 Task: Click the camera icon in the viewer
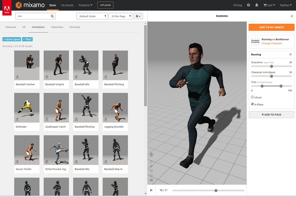(151, 180)
